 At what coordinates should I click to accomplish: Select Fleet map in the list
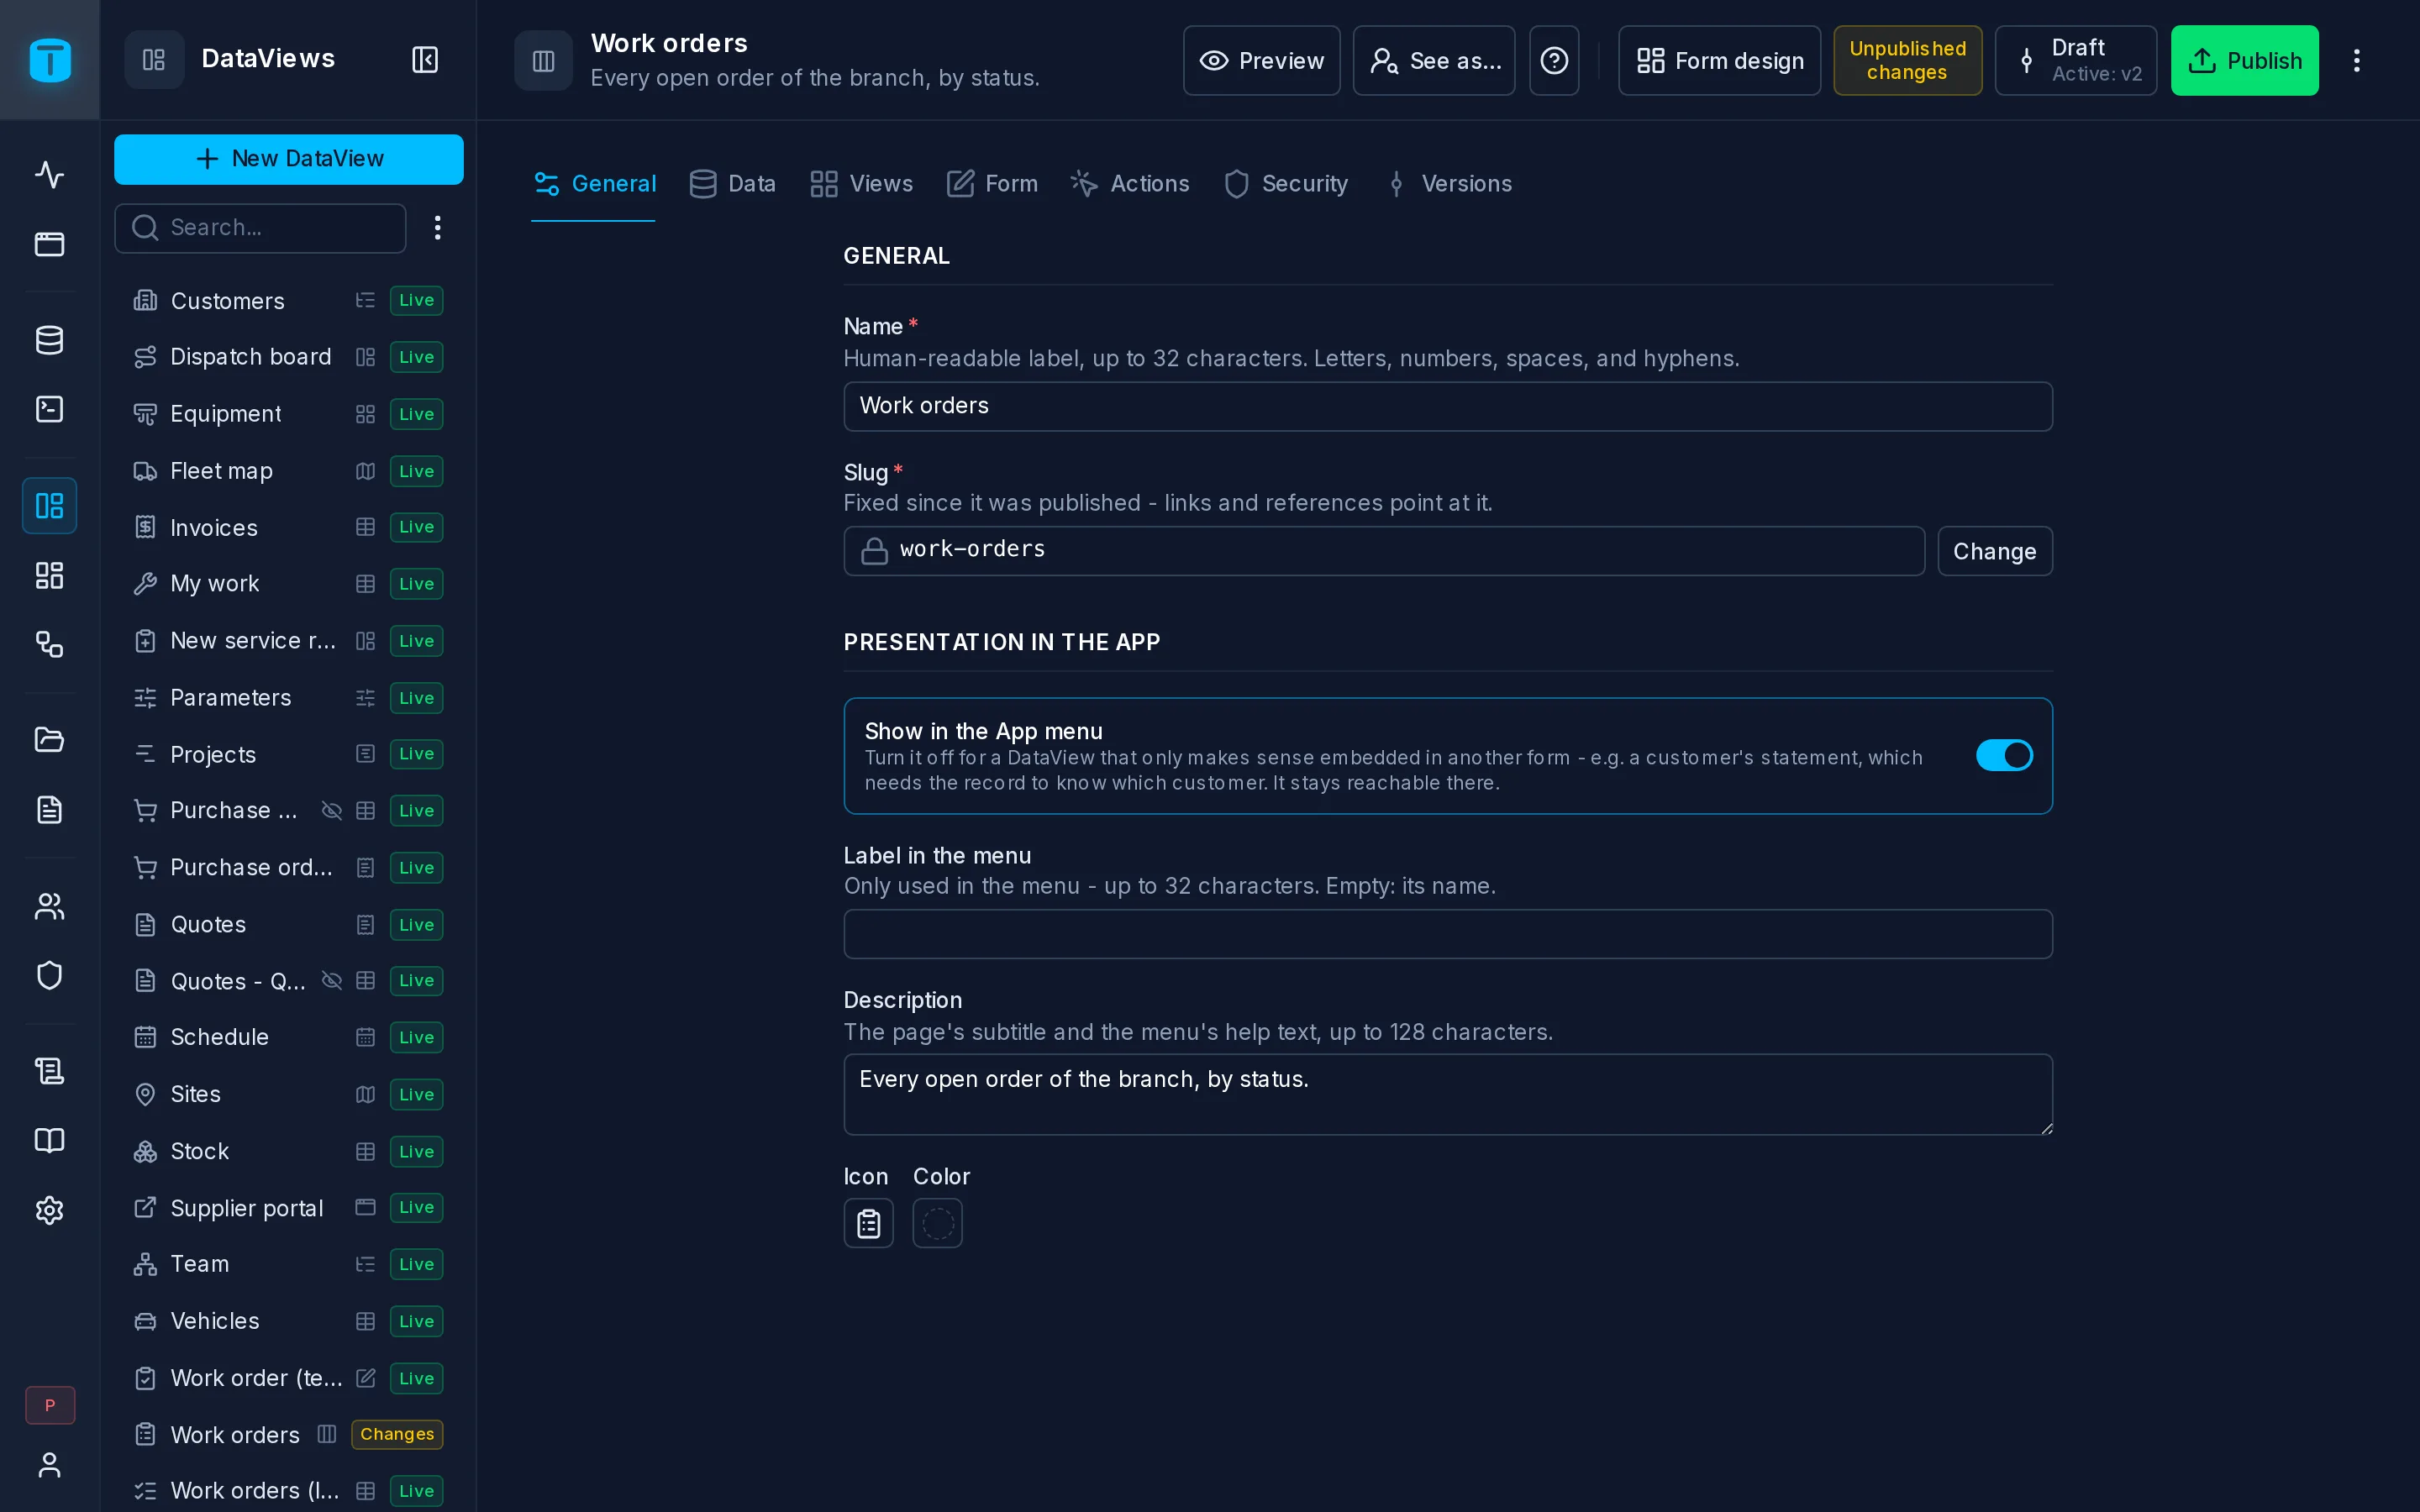(288, 471)
